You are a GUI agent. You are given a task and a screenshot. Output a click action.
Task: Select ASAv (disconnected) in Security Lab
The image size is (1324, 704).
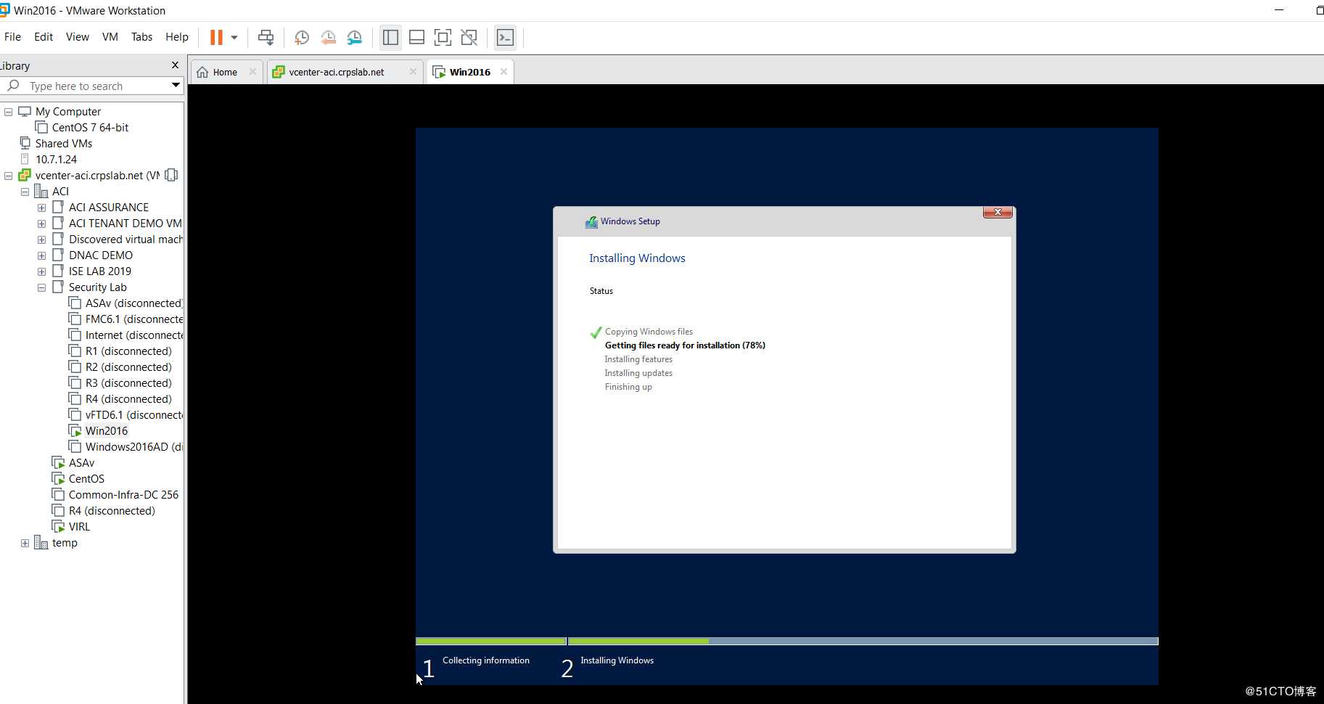coord(133,303)
